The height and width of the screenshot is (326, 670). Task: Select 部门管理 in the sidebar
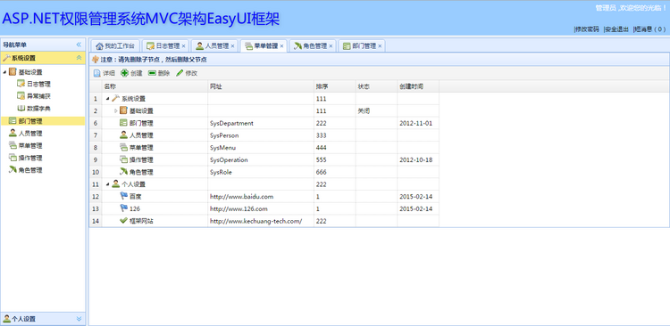[x=43, y=121]
